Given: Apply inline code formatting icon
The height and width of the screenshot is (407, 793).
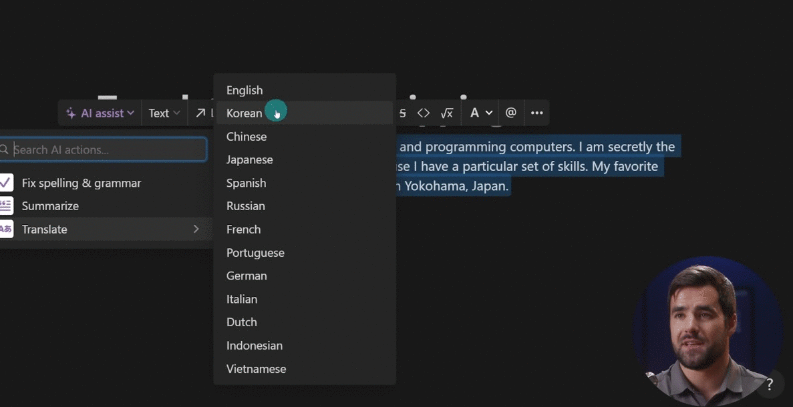Looking at the screenshot, I should (424, 113).
